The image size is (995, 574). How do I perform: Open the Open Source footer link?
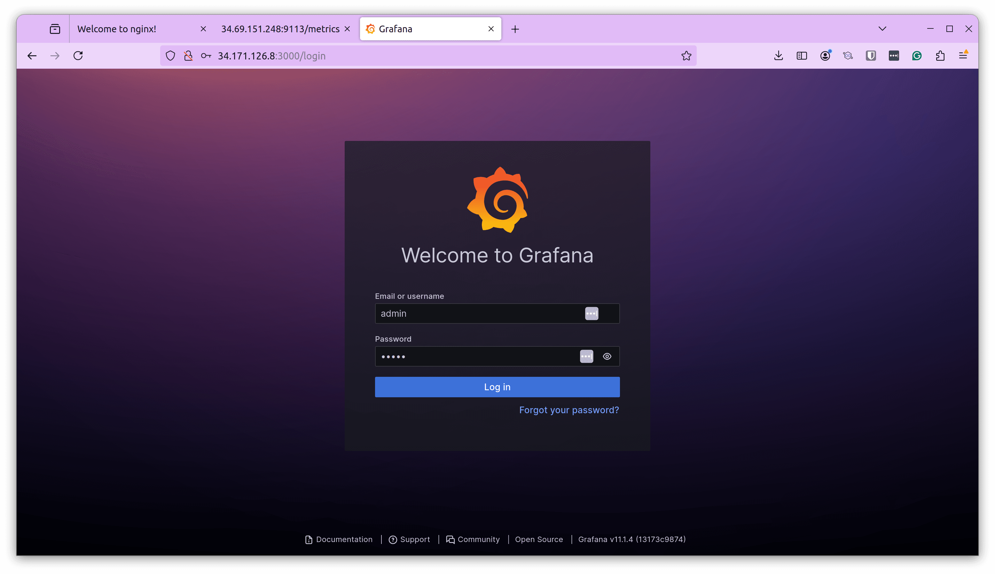tap(539, 539)
